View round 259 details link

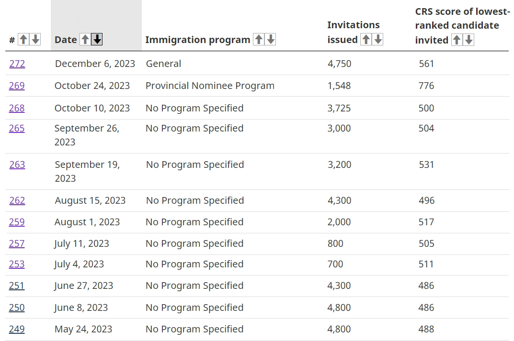click(17, 222)
